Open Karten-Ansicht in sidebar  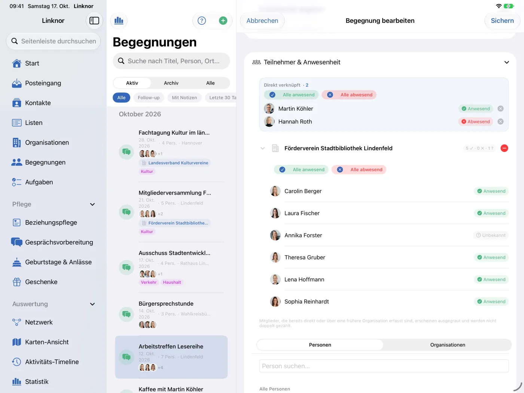(53, 342)
